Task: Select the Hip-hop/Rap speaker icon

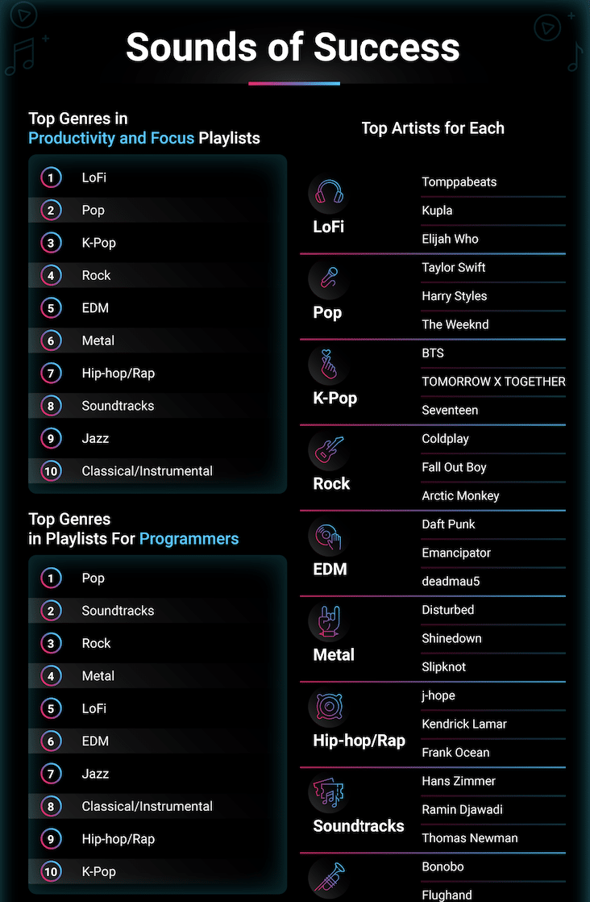Action: click(330, 707)
